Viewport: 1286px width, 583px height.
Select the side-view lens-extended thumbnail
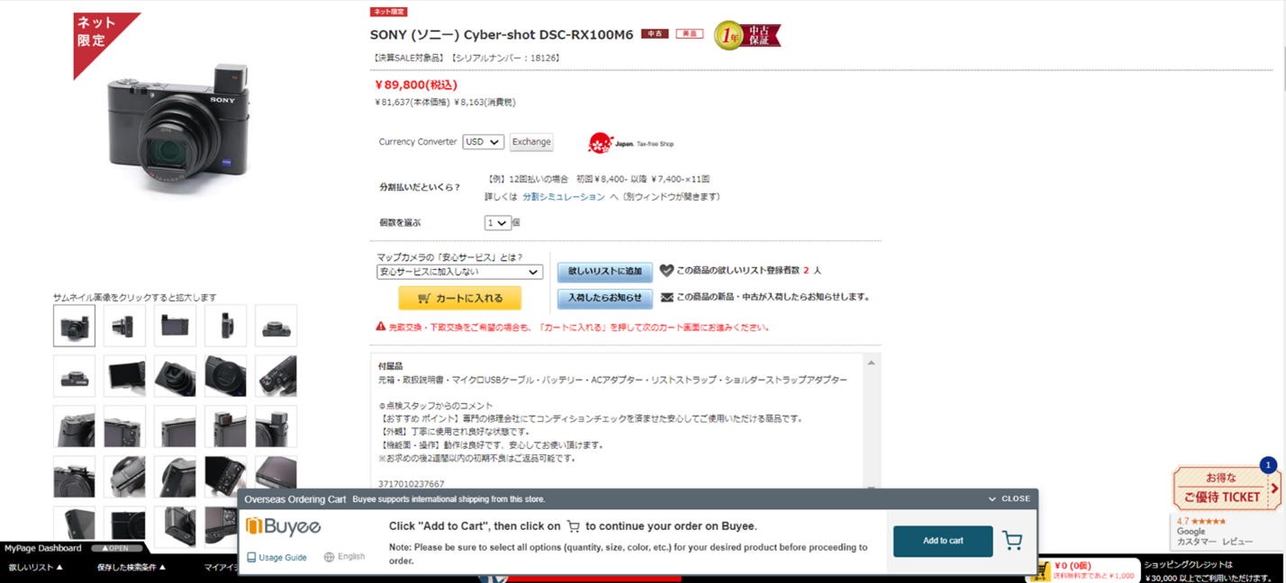pos(124,326)
